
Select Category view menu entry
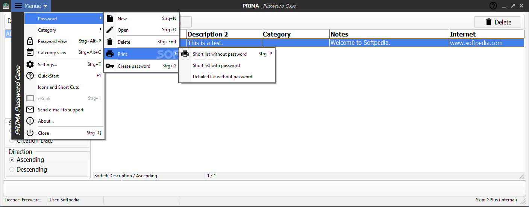point(64,52)
